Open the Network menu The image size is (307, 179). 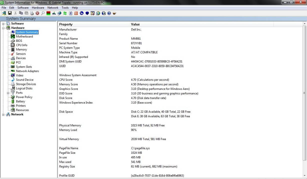click(53, 8)
